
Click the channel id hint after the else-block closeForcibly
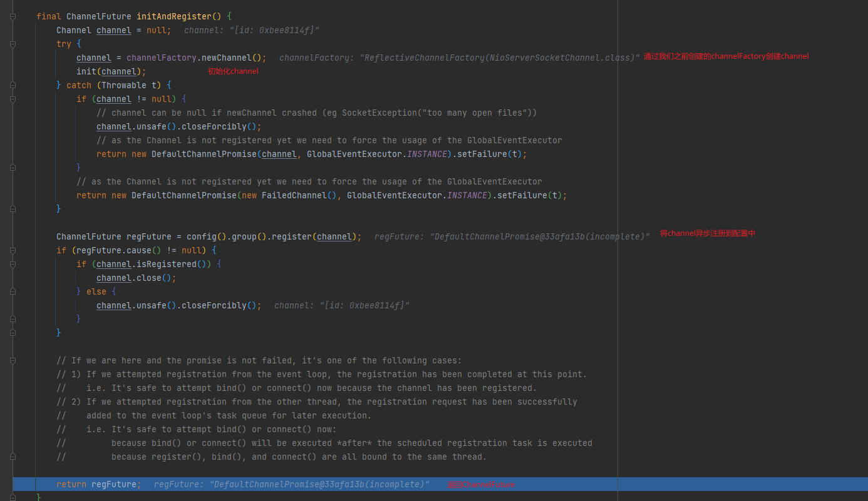342,306
